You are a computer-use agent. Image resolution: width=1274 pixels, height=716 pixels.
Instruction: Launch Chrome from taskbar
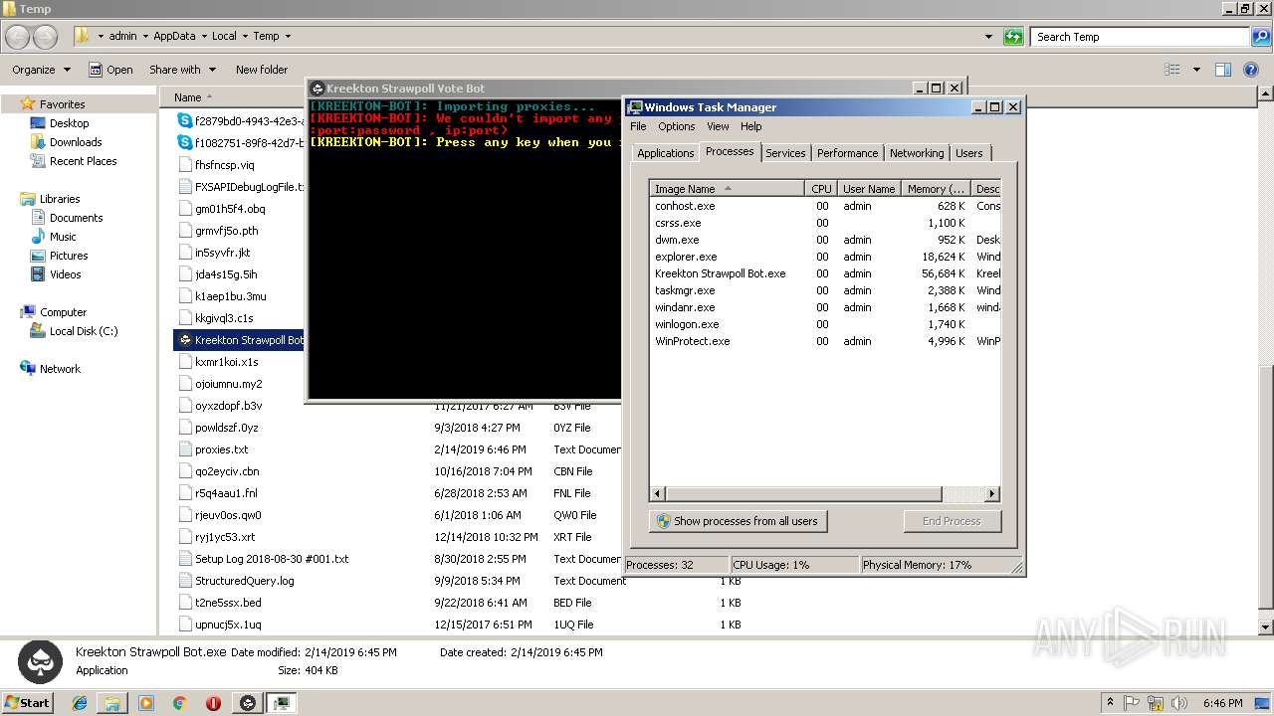[x=179, y=703]
